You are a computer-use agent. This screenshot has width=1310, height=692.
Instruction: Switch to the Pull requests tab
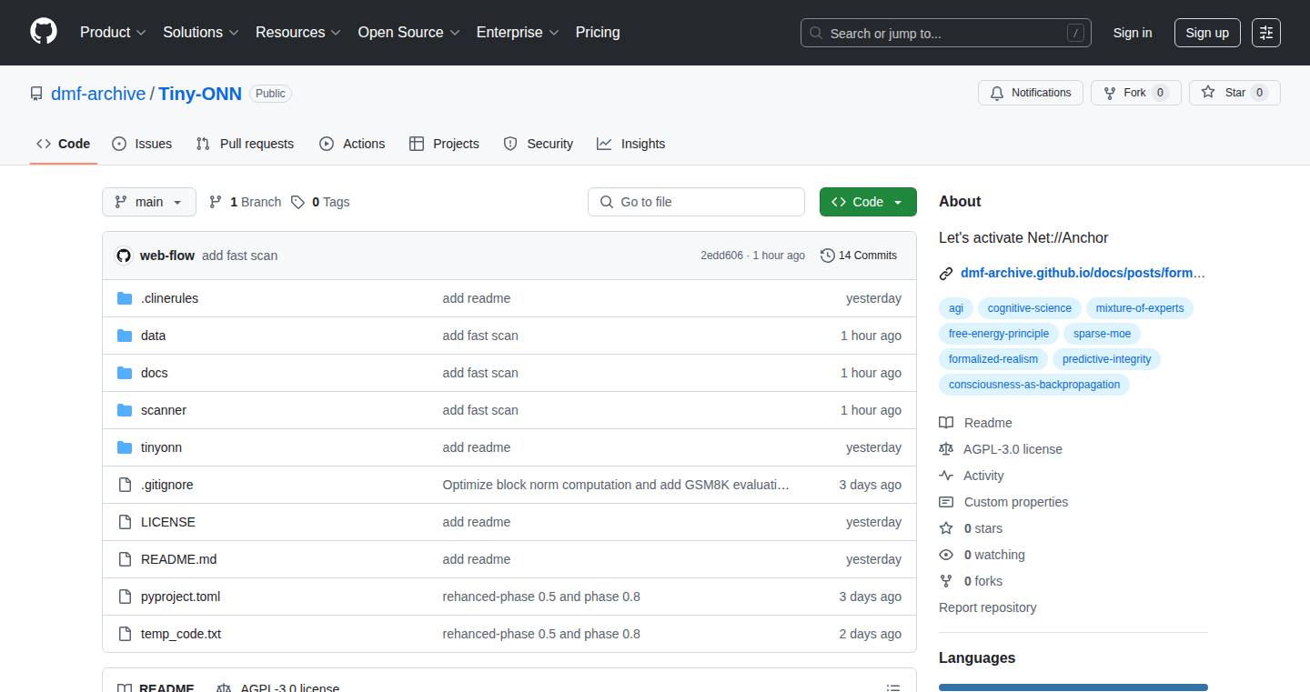coord(246,144)
